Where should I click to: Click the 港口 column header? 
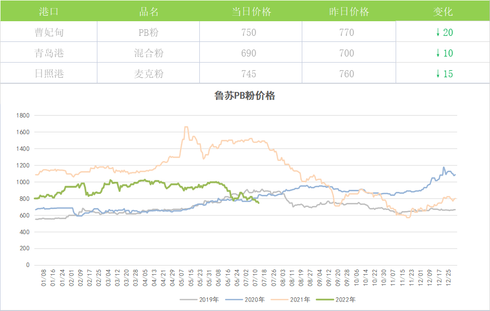coord(48,12)
